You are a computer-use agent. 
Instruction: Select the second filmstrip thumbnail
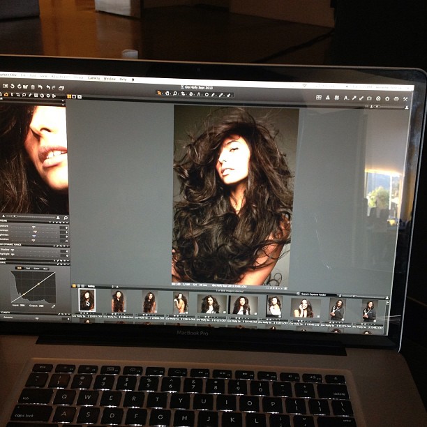(x=118, y=301)
